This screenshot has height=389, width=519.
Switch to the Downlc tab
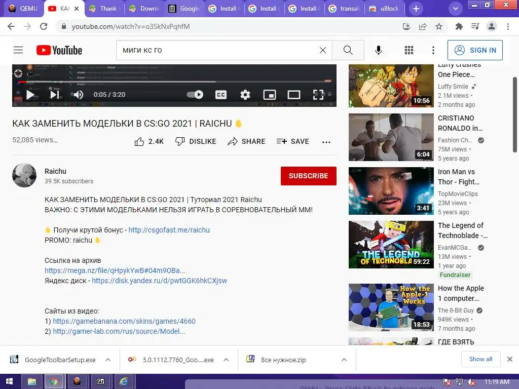pyautogui.click(x=144, y=9)
